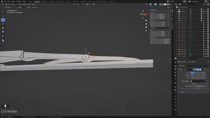Toggle wireframe viewport shading
Viewport: 210px width, 118px height.
click(163, 4)
